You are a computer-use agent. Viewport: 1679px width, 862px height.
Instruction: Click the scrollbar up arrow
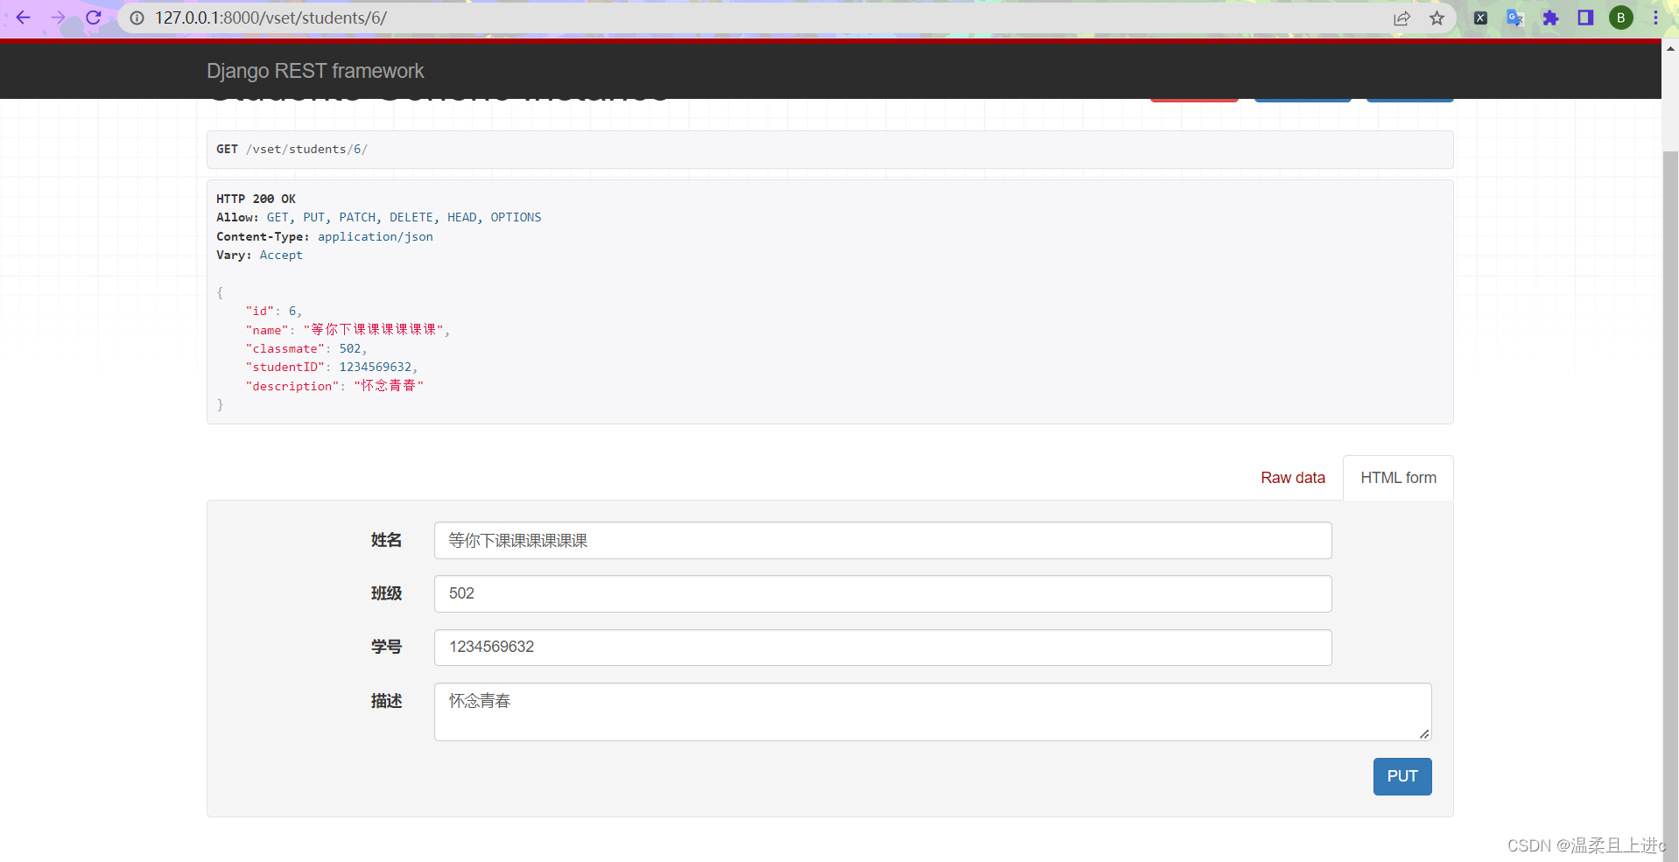[1670, 49]
